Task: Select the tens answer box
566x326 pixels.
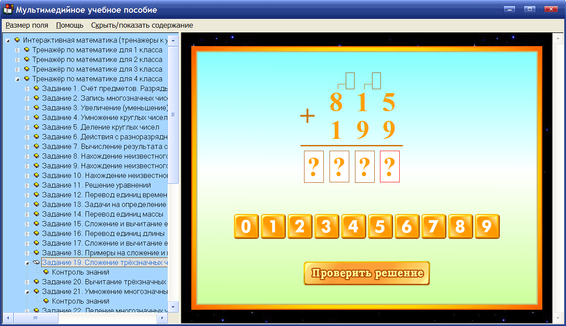Action: (365, 167)
